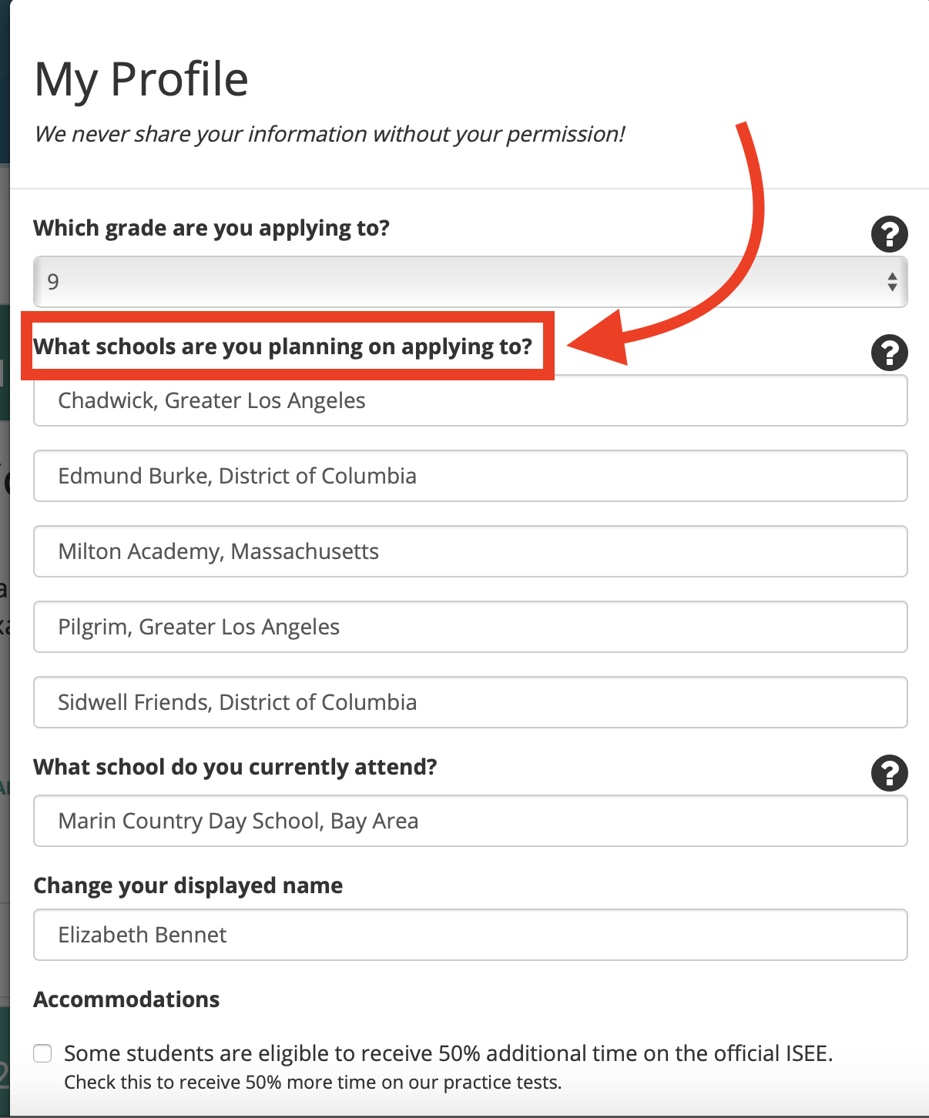Select the Edmund Burke, District of Columbia field
The height and width of the screenshot is (1118, 929).
click(471, 476)
